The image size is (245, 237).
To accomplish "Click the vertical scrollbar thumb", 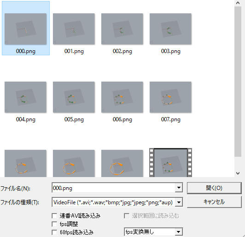I will (238, 81).
